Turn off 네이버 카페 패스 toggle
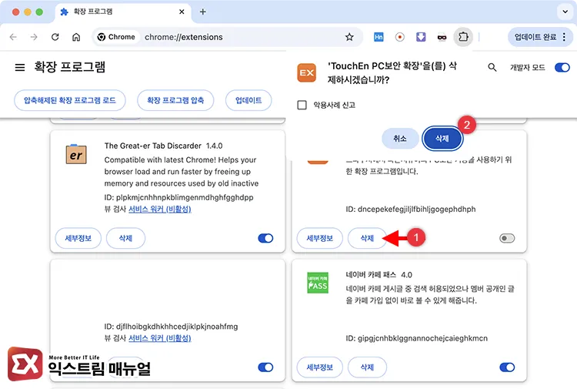This screenshot has width=577, height=389. [507, 367]
